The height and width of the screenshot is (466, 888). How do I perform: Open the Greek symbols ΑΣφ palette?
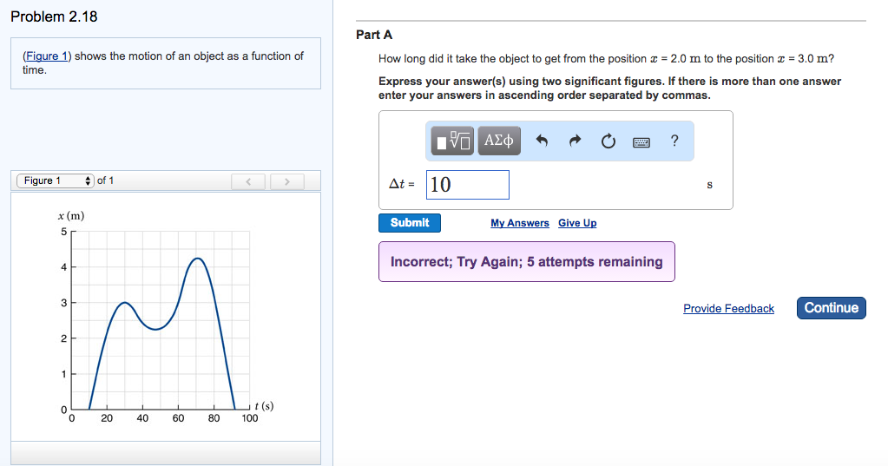tap(499, 141)
